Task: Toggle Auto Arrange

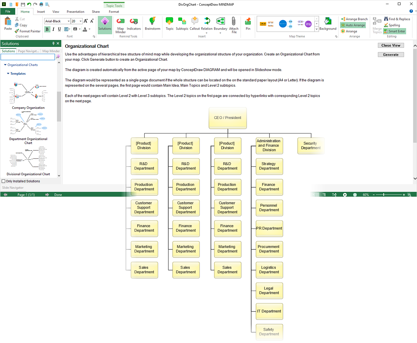Action: (353, 25)
